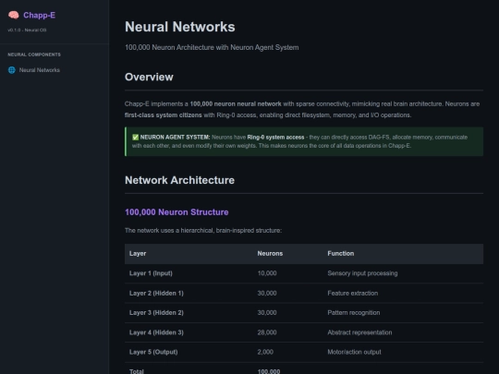
Task: Click the Neural Networks page heading
Action: pyautogui.click(x=180, y=27)
